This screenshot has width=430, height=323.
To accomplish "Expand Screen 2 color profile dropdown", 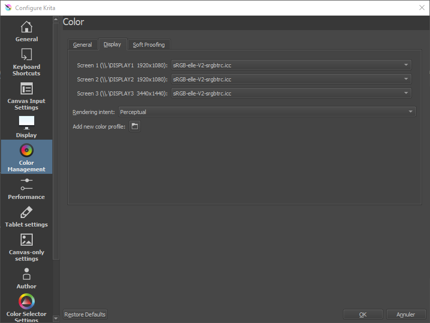I will [x=291, y=79].
